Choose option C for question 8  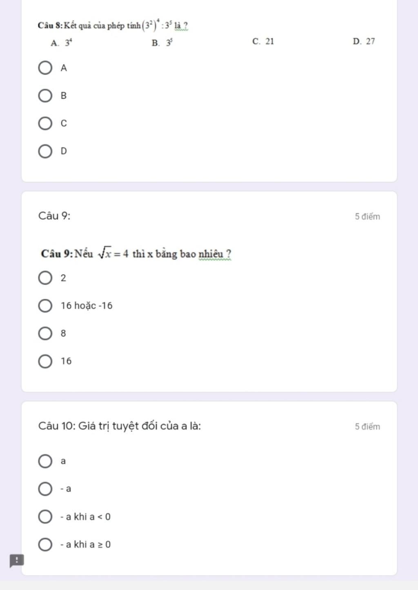[45, 123]
